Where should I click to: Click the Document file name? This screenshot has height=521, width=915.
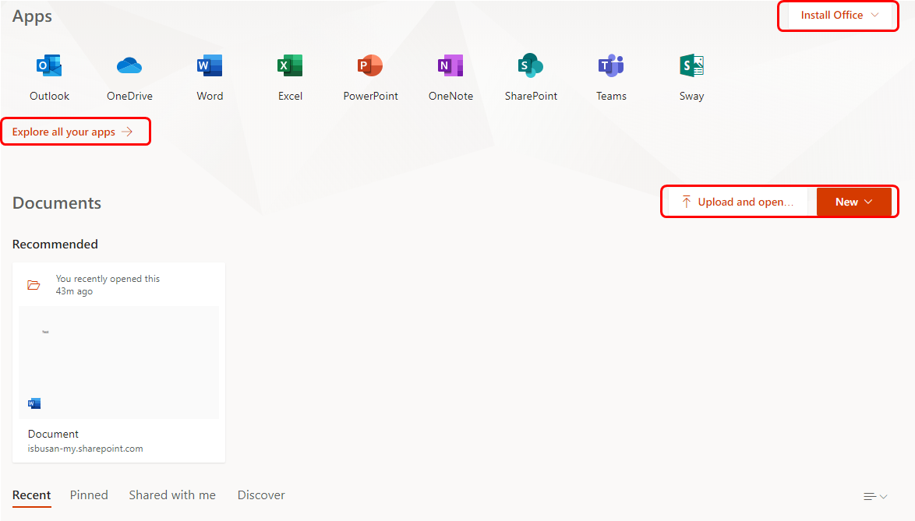tap(53, 435)
